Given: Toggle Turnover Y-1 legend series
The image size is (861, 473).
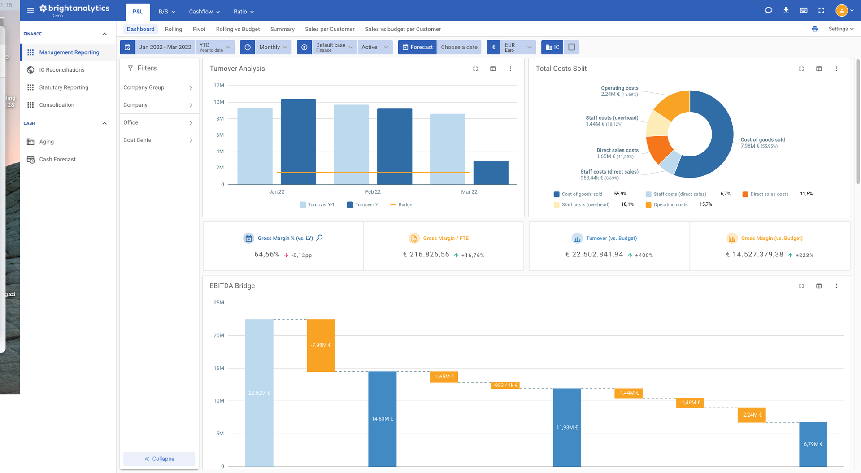Looking at the screenshot, I should click(317, 205).
